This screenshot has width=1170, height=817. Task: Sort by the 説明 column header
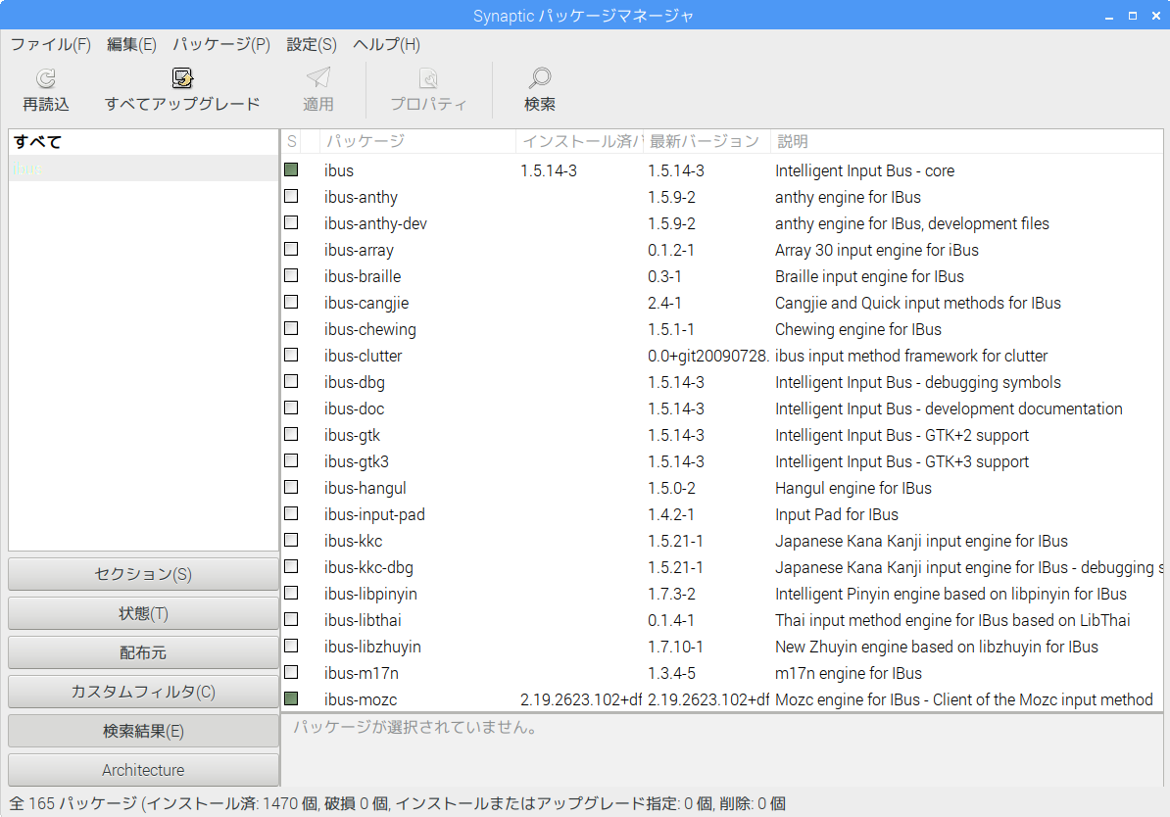click(967, 142)
